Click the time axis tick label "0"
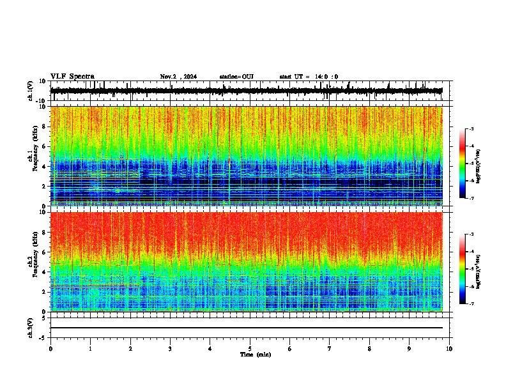Image resolution: width=506 pixels, height=391 pixels. coord(50,349)
